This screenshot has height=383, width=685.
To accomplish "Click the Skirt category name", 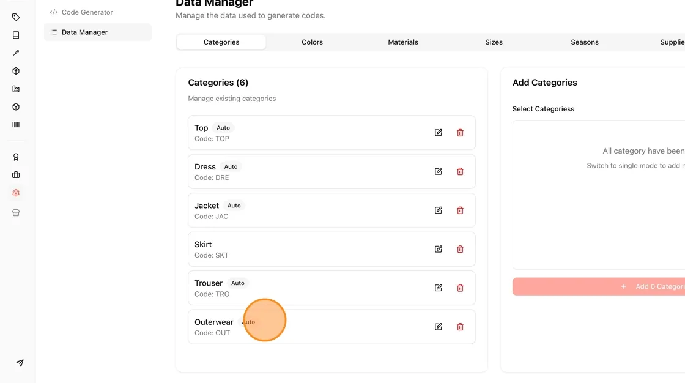I will [203, 244].
